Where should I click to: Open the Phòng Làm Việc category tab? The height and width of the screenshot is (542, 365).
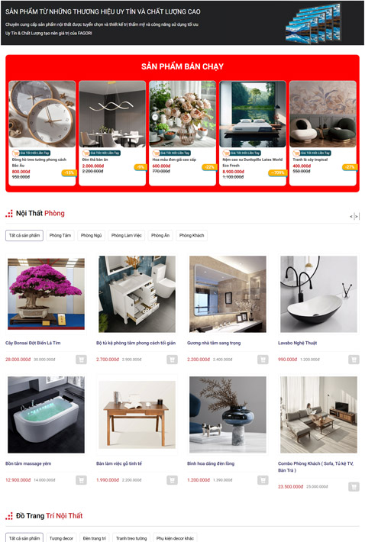127,235
